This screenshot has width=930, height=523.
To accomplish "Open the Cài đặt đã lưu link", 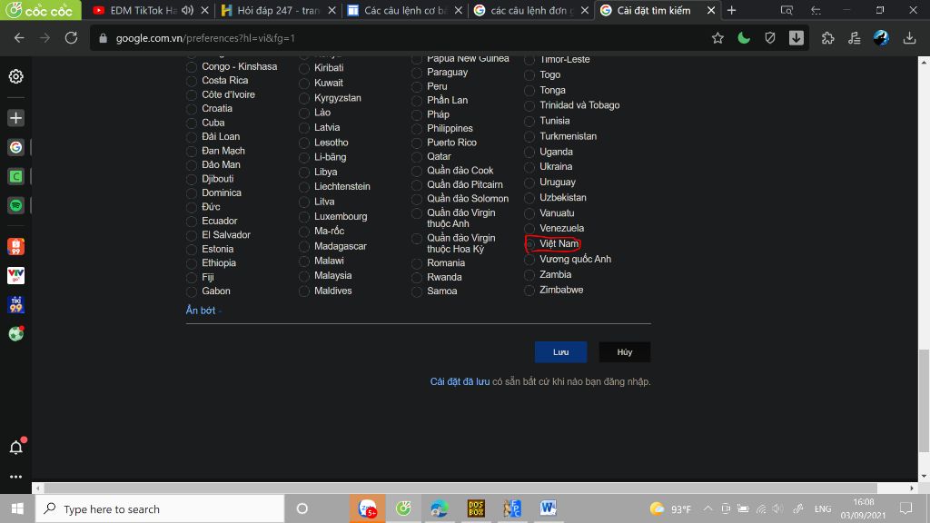I will (460, 382).
